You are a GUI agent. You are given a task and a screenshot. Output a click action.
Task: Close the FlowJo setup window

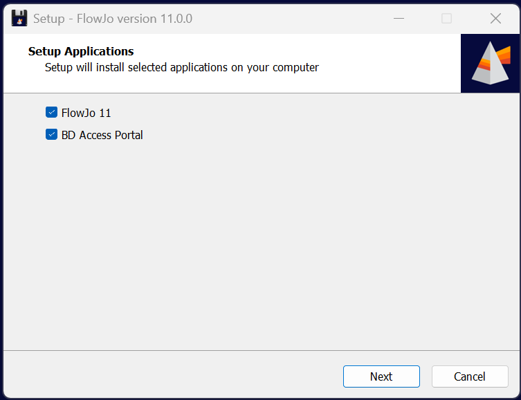(x=495, y=19)
